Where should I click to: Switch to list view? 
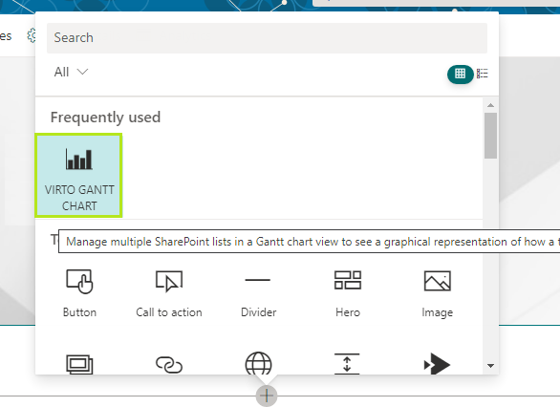click(483, 74)
